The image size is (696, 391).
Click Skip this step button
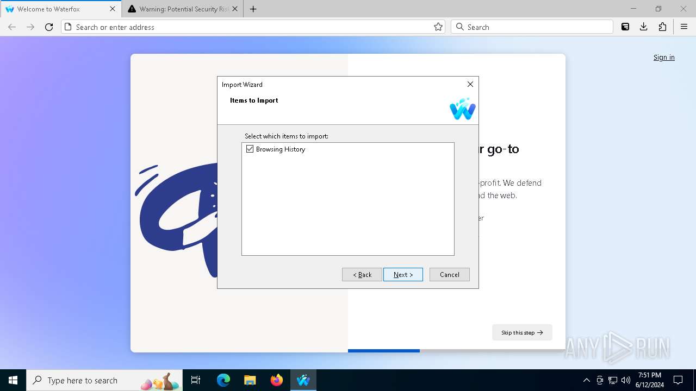(522, 332)
